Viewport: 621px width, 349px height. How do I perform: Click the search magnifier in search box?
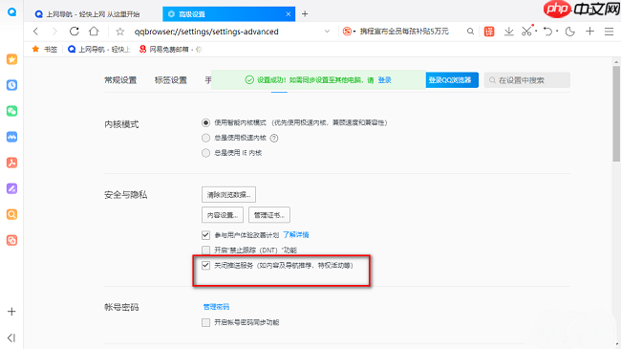coord(470,32)
